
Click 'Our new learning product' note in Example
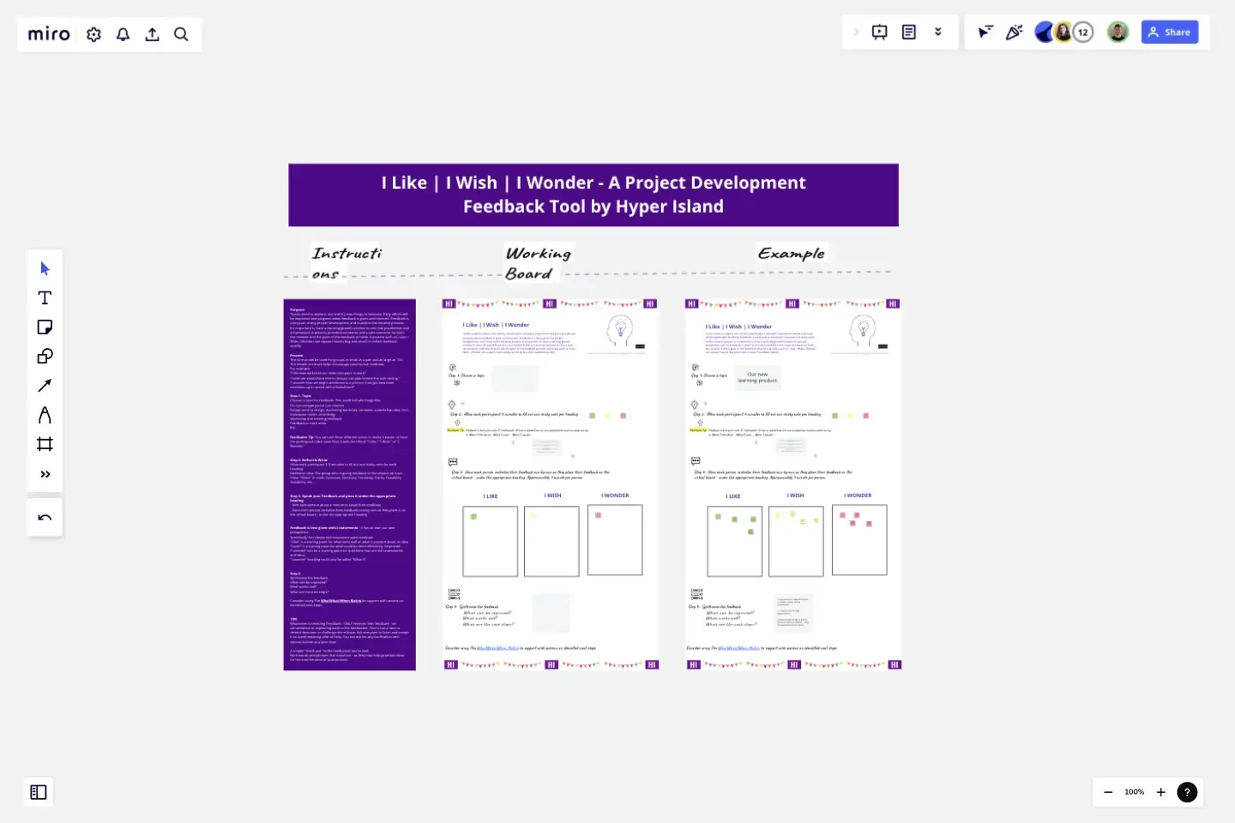click(x=758, y=377)
